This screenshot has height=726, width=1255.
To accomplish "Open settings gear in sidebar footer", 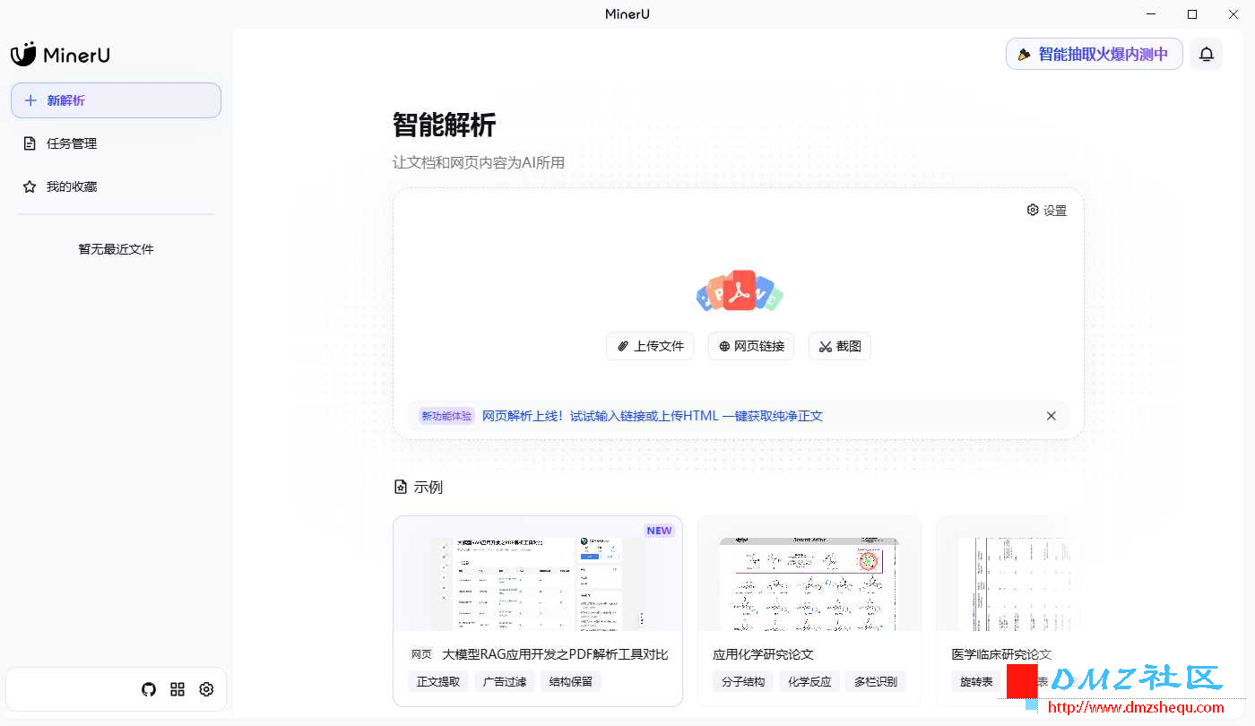I will click(206, 689).
